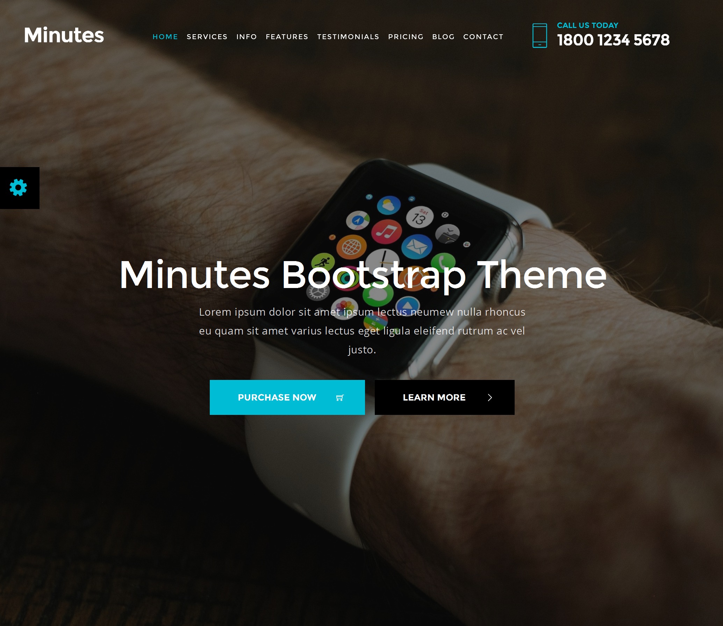This screenshot has height=626, width=723.
Task: Click the PRICING navigation item
Action: pyautogui.click(x=405, y=36)
